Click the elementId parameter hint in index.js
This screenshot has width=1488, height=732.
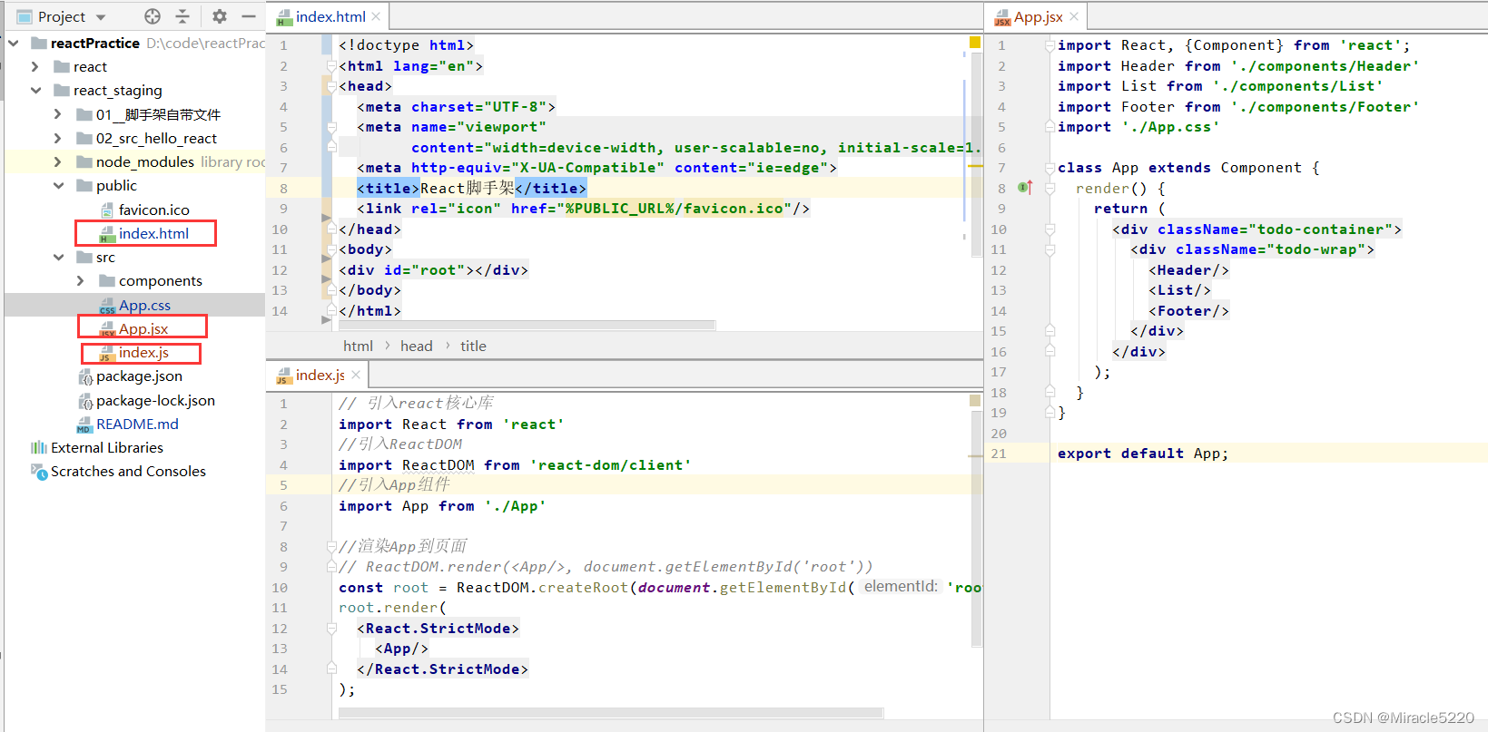click(x=901, y=587)
